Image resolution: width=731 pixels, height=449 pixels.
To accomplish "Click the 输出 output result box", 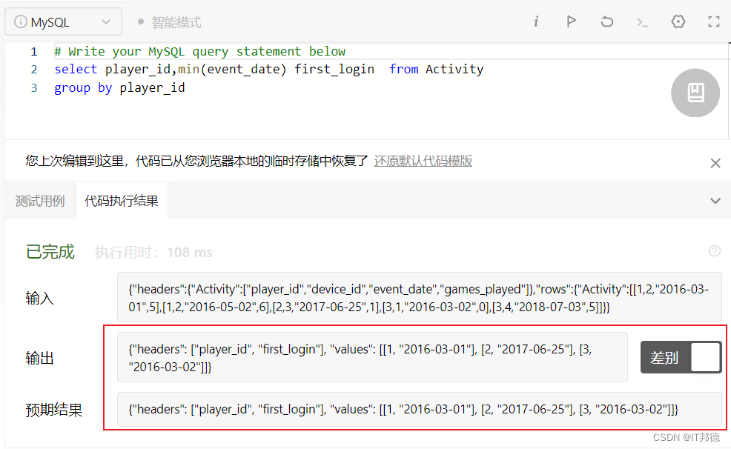I will click(372, 357).
